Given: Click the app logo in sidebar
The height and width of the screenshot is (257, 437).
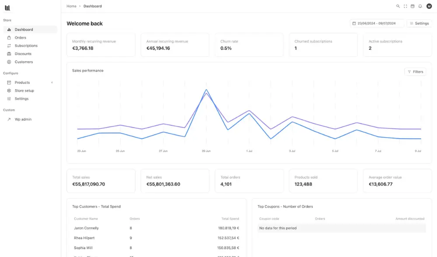Looking at the screenshot, I should point(7,8).
